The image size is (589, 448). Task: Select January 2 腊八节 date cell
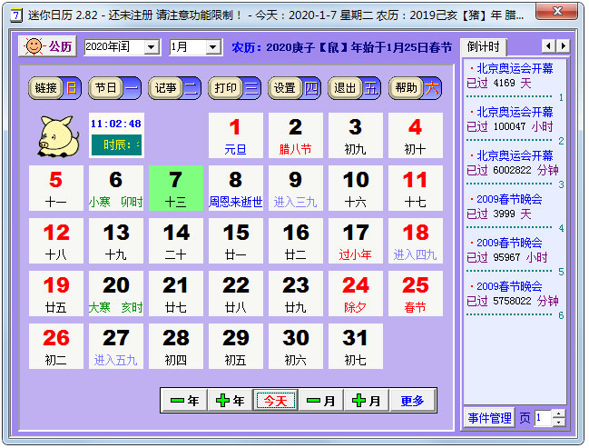pyautogui.click(x=296, y=135)
